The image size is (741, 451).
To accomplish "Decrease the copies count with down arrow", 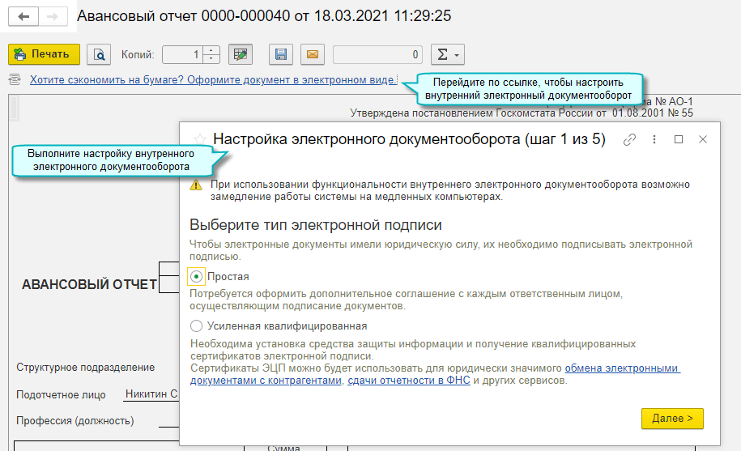I will click(x=211, y=59).
